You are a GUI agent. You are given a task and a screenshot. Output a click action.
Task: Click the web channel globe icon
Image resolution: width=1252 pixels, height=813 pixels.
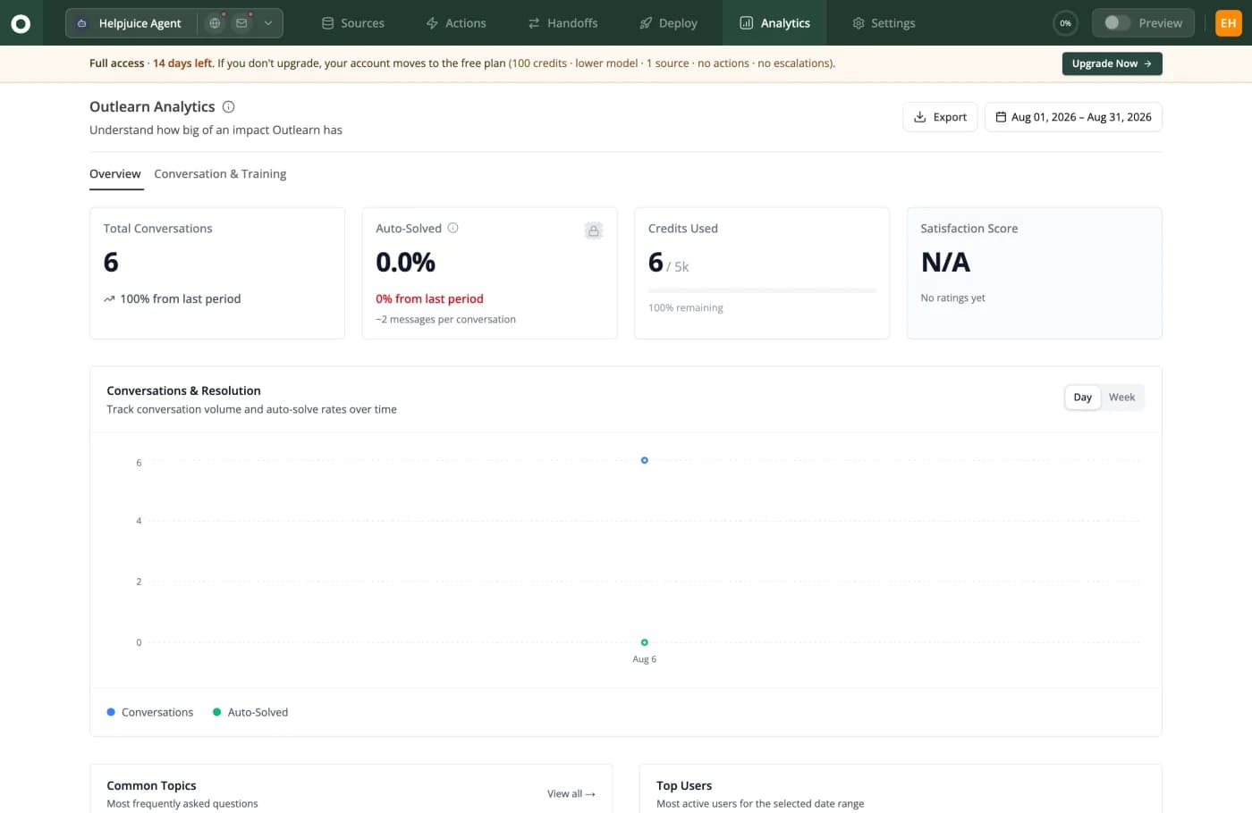coord(215,23)
